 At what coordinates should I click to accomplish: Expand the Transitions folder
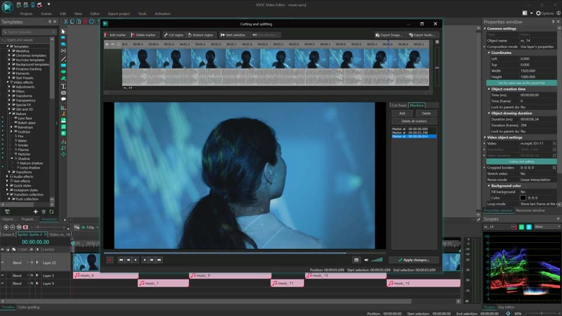click(x=9, y=172)
